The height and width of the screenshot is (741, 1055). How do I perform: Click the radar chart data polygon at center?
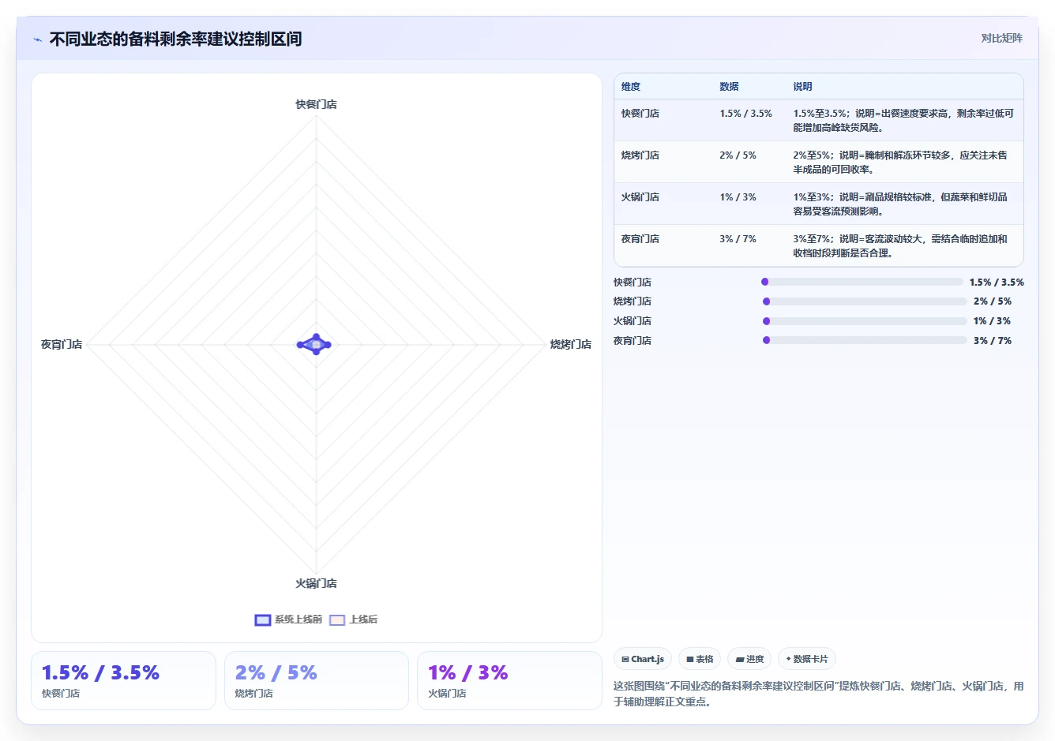point(316,345)
